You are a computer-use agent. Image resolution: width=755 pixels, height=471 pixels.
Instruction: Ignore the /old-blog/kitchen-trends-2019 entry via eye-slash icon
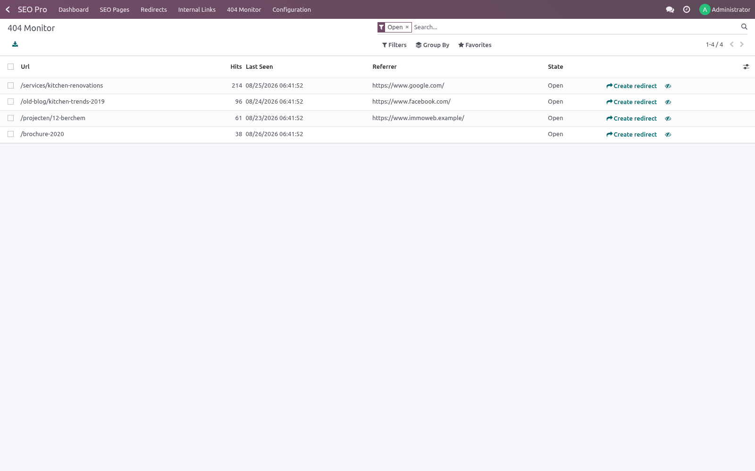[x=668, y=102]
